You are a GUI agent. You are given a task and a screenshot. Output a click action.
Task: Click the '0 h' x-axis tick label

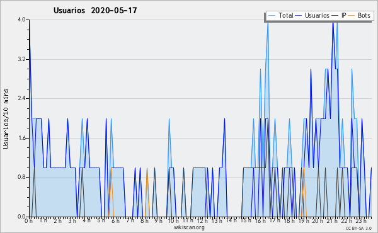coord(28,221)
